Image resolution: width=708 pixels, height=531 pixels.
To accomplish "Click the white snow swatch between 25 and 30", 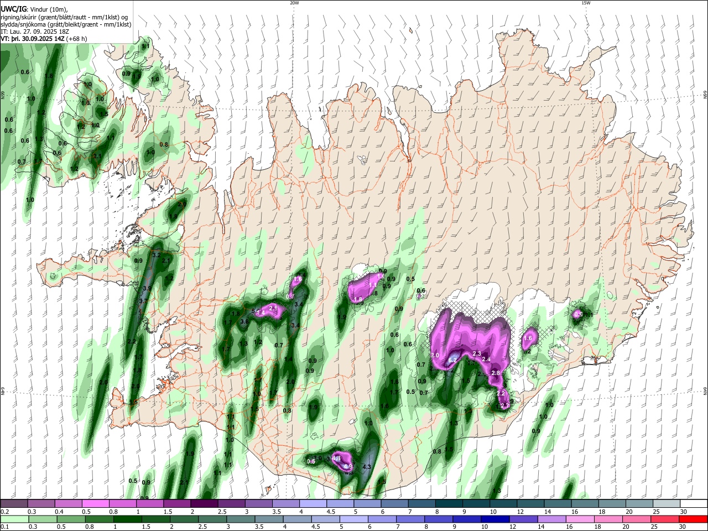I will (667, 504).
